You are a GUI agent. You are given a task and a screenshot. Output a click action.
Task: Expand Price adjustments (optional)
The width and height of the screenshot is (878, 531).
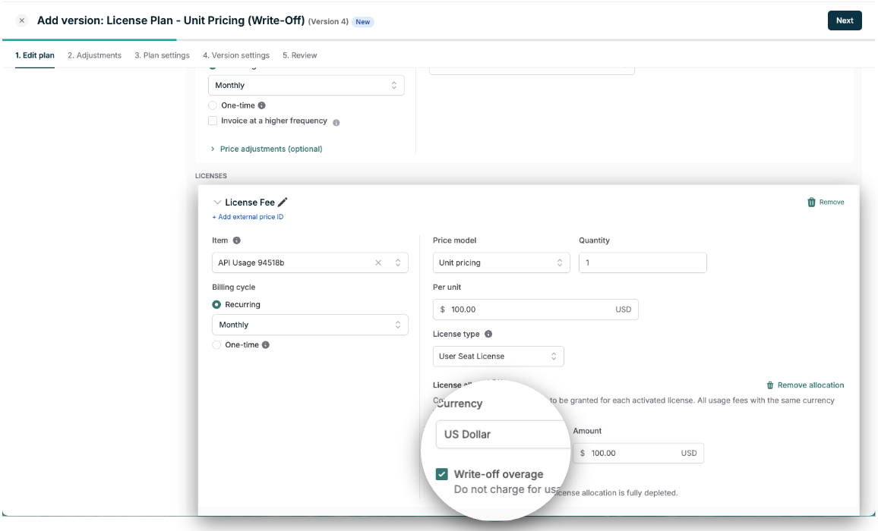pos(266,149)
